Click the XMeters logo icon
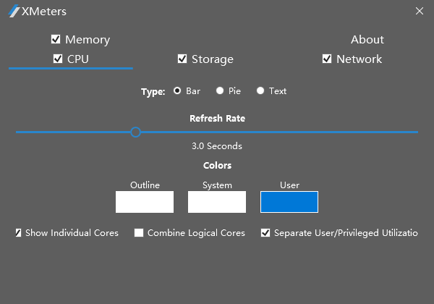The height and width of the screenshot is (304, 434). 14,12
